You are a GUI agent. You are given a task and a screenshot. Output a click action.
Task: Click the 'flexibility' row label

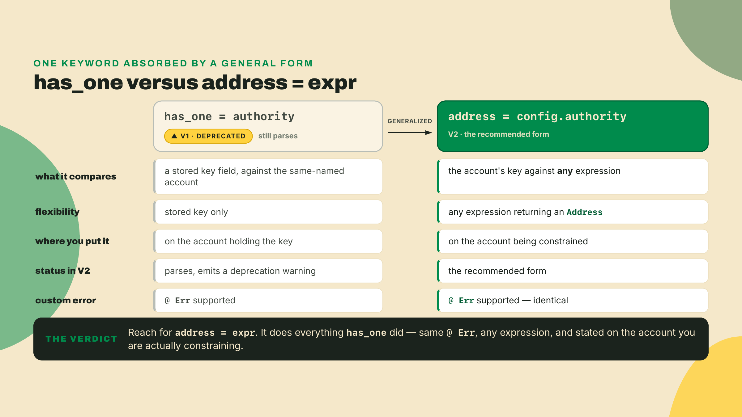57,212
